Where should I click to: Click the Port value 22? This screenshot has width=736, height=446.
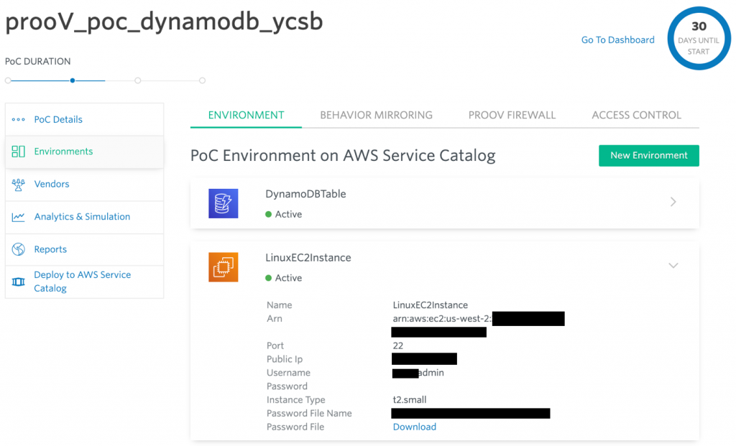[398, 346]
